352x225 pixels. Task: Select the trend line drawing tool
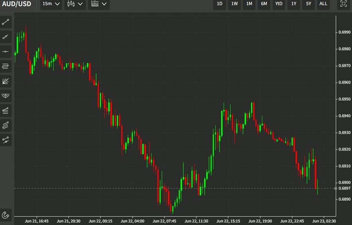coord(5,22)
